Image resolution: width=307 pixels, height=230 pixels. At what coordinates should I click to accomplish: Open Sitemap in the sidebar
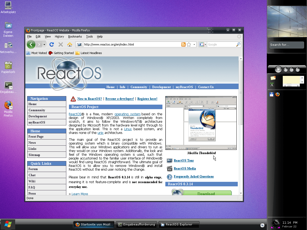(47, 155)
